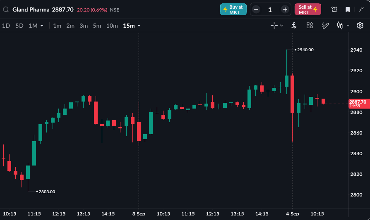The width and height of the screenshot is (370, 220).
Task: Select the drawing tools pencil icon
Action: [325, 26]
